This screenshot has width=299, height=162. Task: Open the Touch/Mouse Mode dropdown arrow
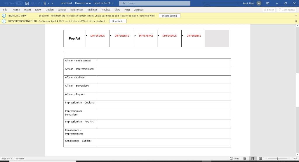[x=48, y=4]
